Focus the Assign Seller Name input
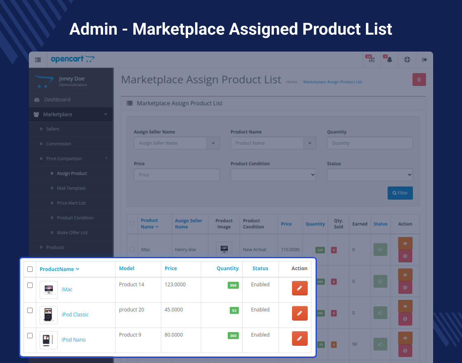Image resolution: width=462 pixels, height=363 pixels. pos(171,143)
